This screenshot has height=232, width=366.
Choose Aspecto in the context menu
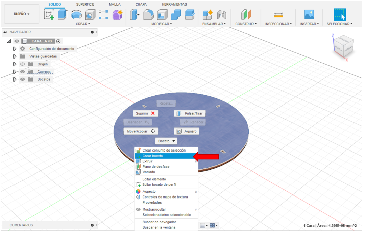166,191
